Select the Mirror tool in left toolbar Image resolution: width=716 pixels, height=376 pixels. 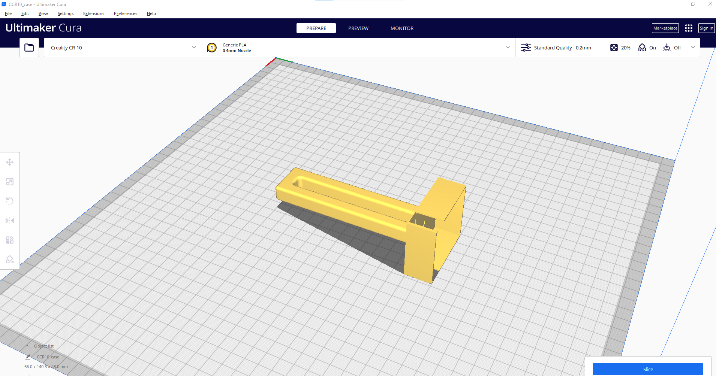pyautogui.click(x=10, y=221)
